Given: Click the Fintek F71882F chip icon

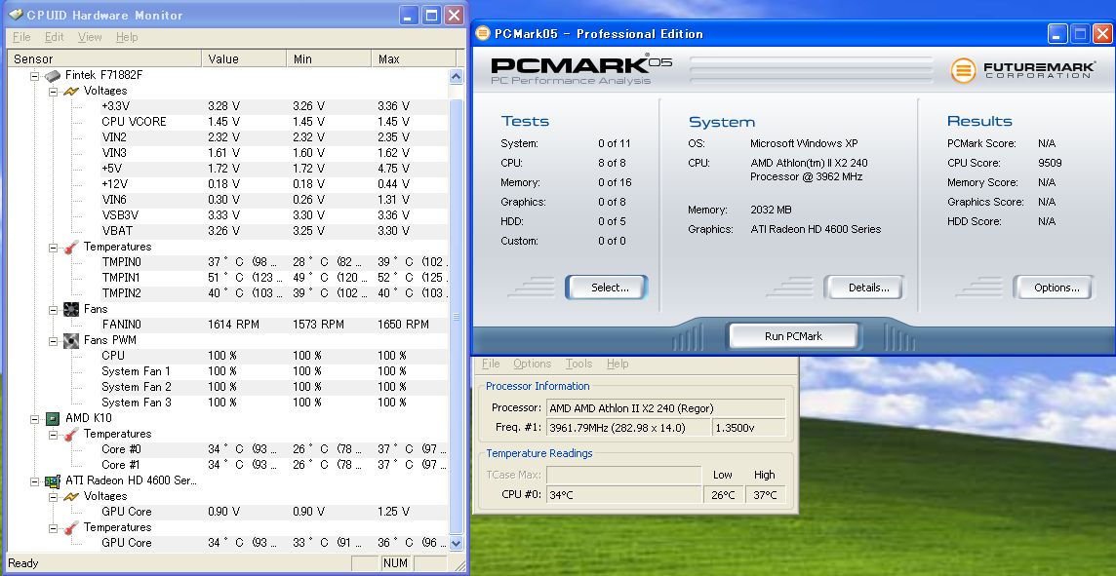Looking at the screenshot, I should point(53,75).
